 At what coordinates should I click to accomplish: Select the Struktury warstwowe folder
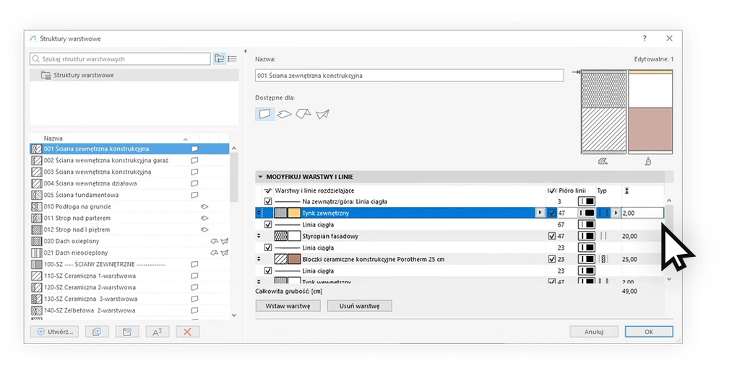83,75
